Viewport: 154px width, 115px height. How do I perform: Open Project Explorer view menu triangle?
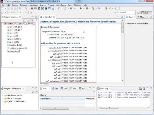tap(37, 20)
